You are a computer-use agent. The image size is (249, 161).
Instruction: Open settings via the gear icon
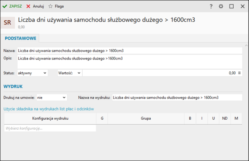click(x=221, y=7)
